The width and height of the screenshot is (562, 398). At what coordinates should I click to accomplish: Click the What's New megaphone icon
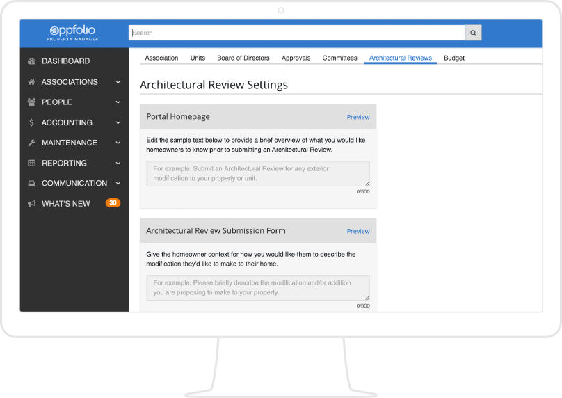(x=31, y=204)
